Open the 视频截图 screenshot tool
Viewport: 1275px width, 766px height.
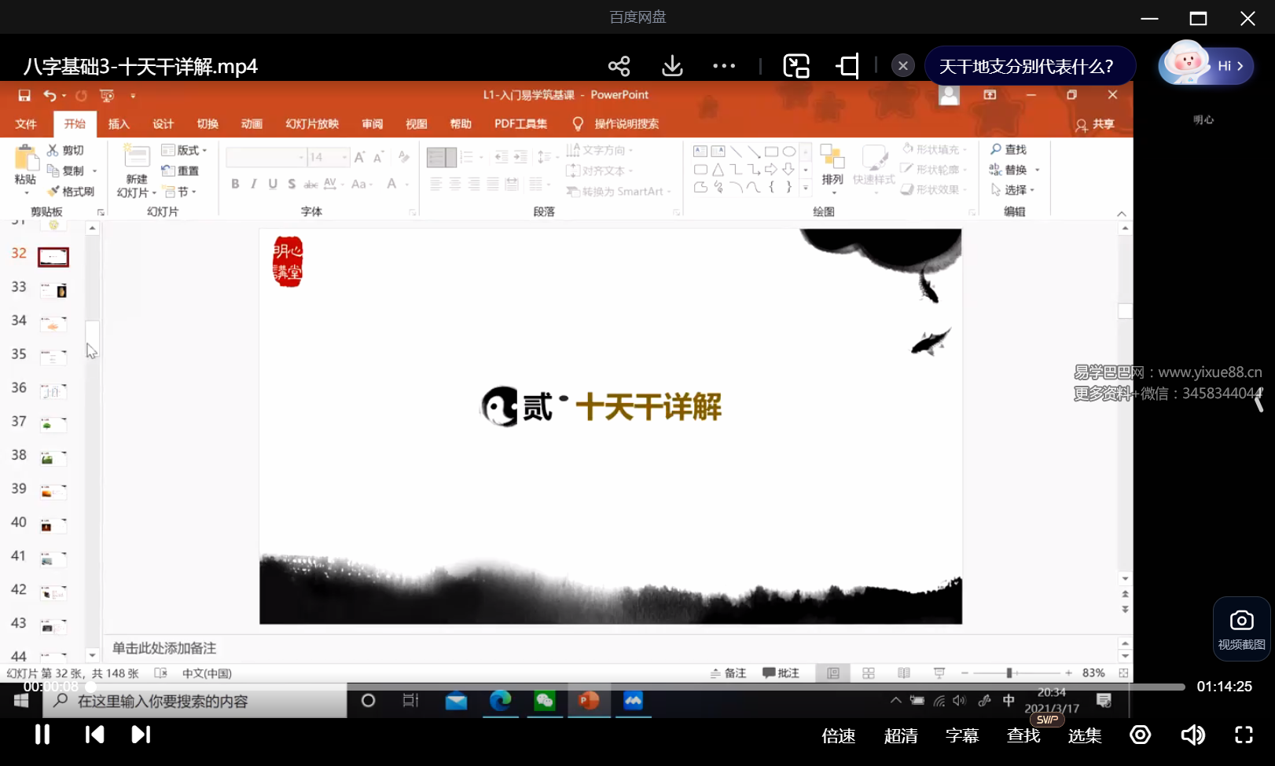point(1240,629)
